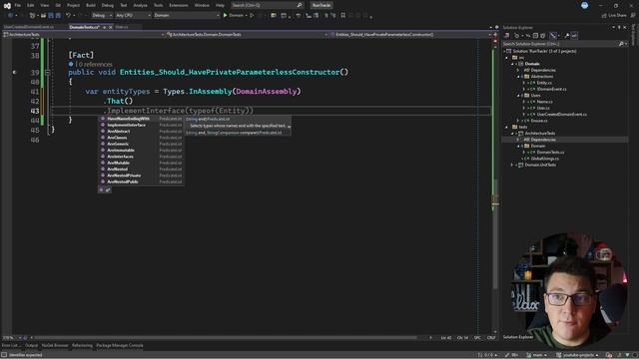Open the Debug configuration dropdown
The height and width of the screenshot is (359, 639).
102,16
